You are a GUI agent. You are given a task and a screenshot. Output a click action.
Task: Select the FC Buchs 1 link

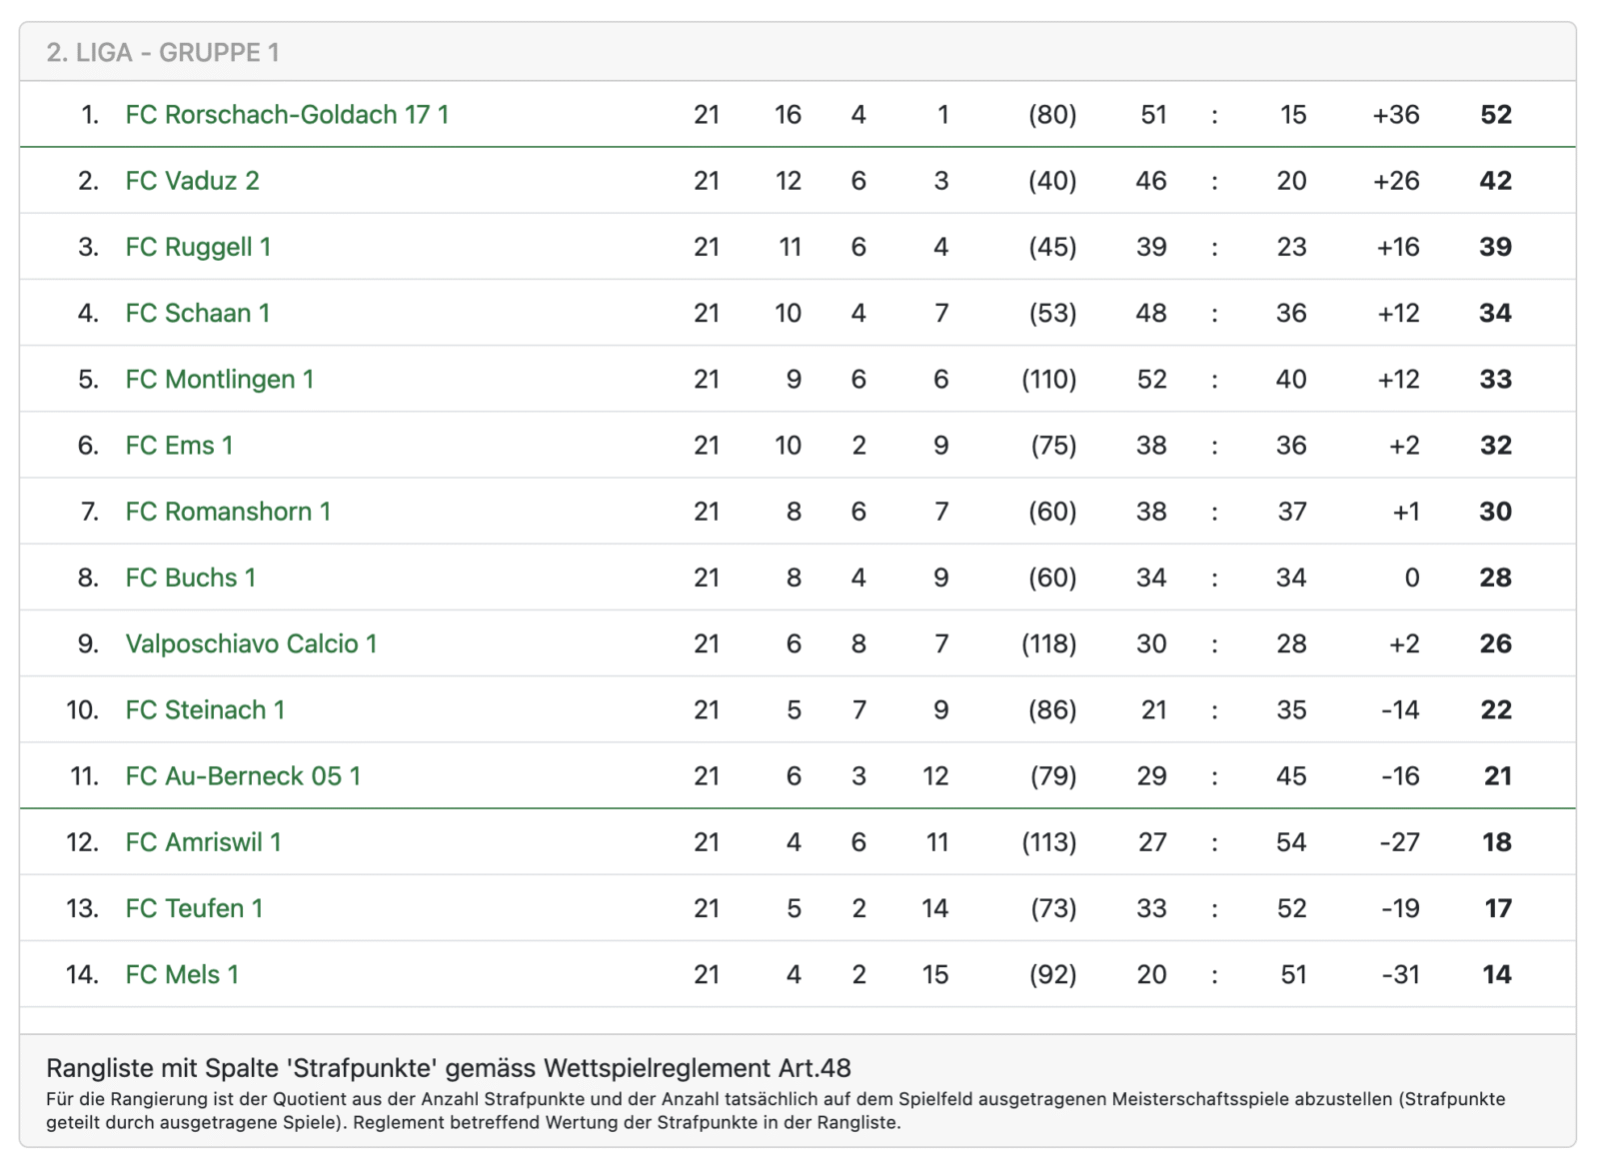click(191, 578)
